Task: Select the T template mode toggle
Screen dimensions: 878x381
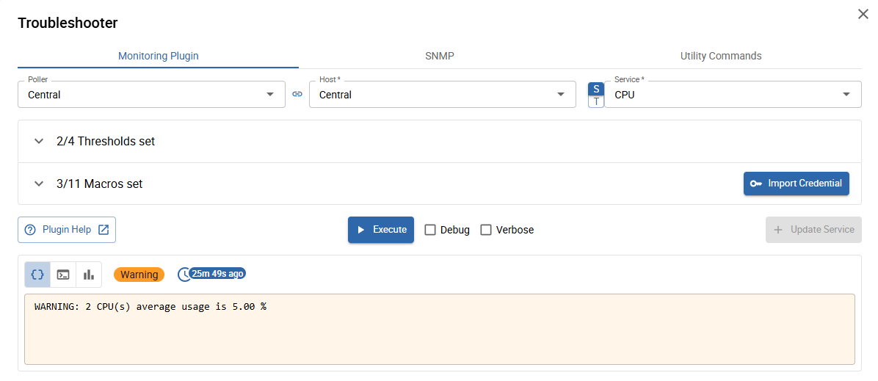Action: [x=596, y=101]
